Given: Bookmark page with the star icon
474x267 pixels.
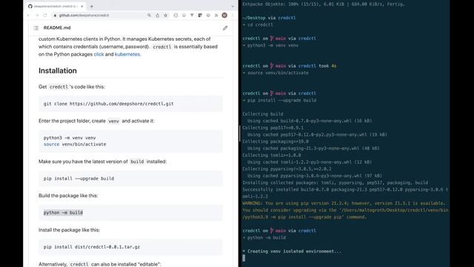Looking at the screenshot, I should click(166, 15).
